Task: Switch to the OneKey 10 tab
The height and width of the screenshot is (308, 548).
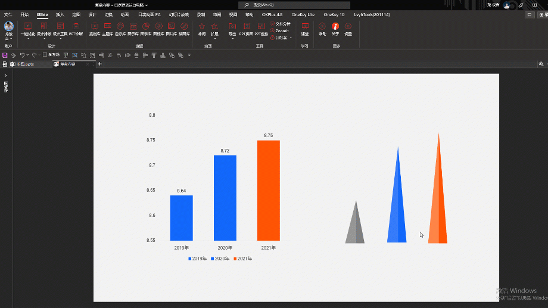Action: tap(334, 15)
